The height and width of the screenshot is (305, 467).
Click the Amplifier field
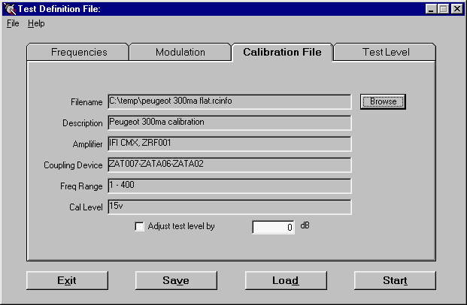coord(229,143)
